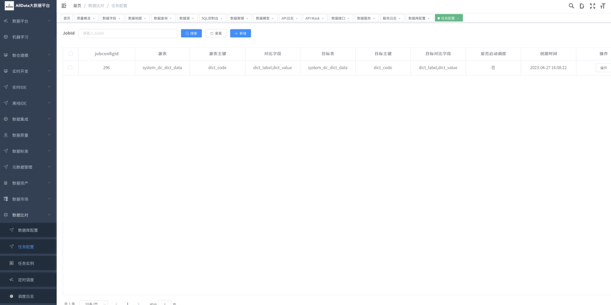Toggle fullscreen mode icon
This screenshot has height=305, width=611.
coord(592,6)
